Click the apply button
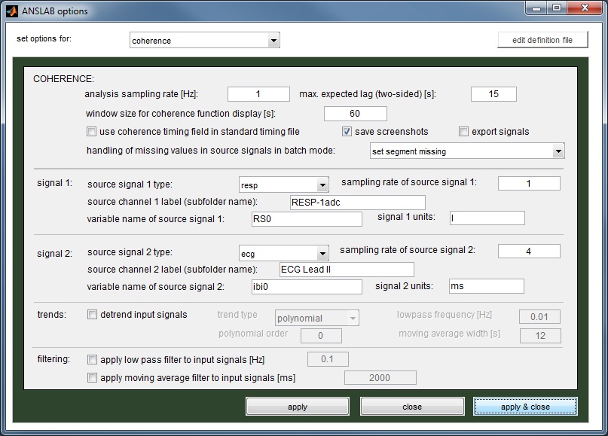 [x=298, y=407]
